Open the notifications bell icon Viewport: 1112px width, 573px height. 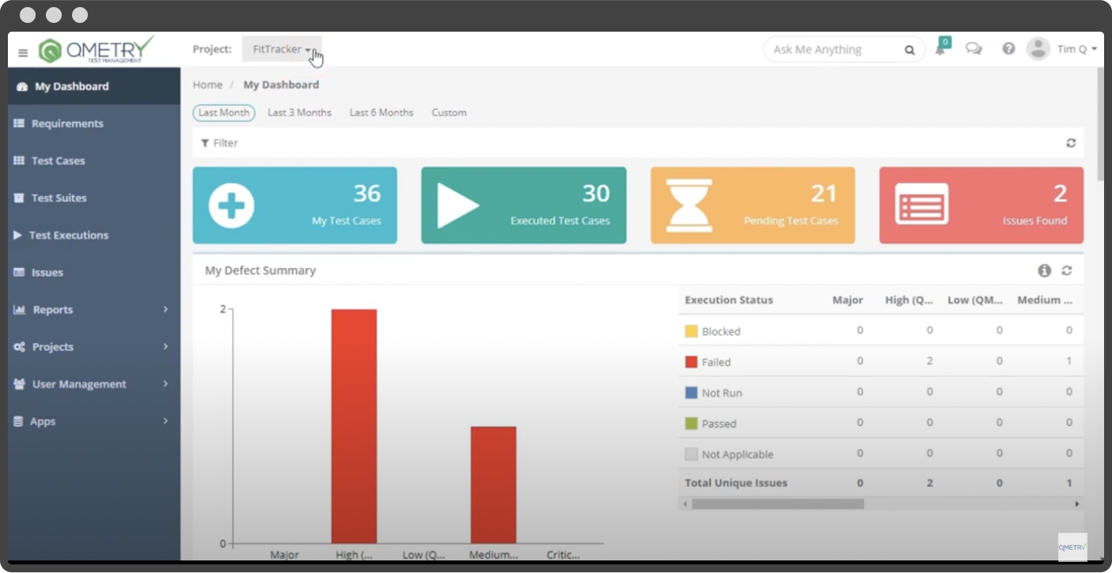(x=940, y=49)
